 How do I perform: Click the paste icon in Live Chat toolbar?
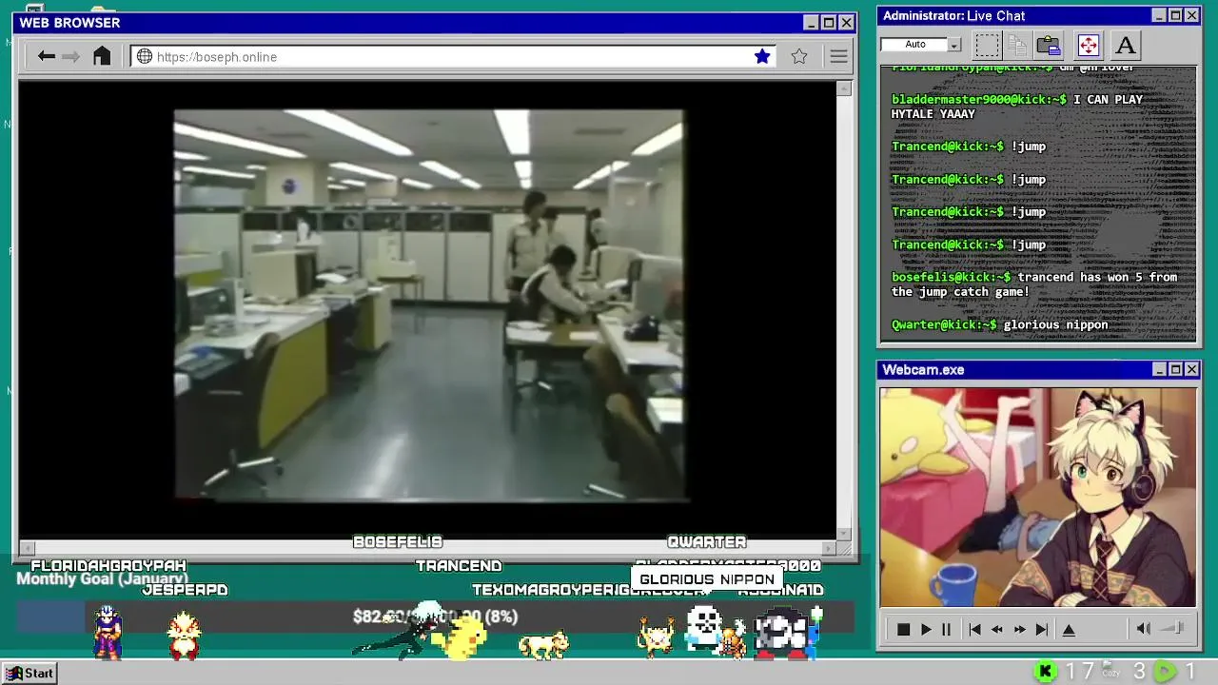(x=1049, y=45)
